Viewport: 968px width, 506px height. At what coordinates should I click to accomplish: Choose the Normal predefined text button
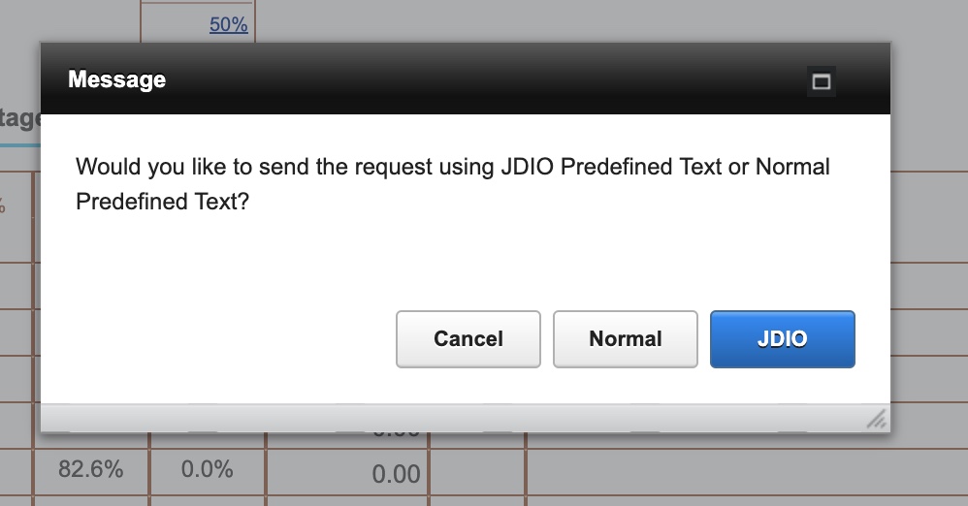pos(625,339)
